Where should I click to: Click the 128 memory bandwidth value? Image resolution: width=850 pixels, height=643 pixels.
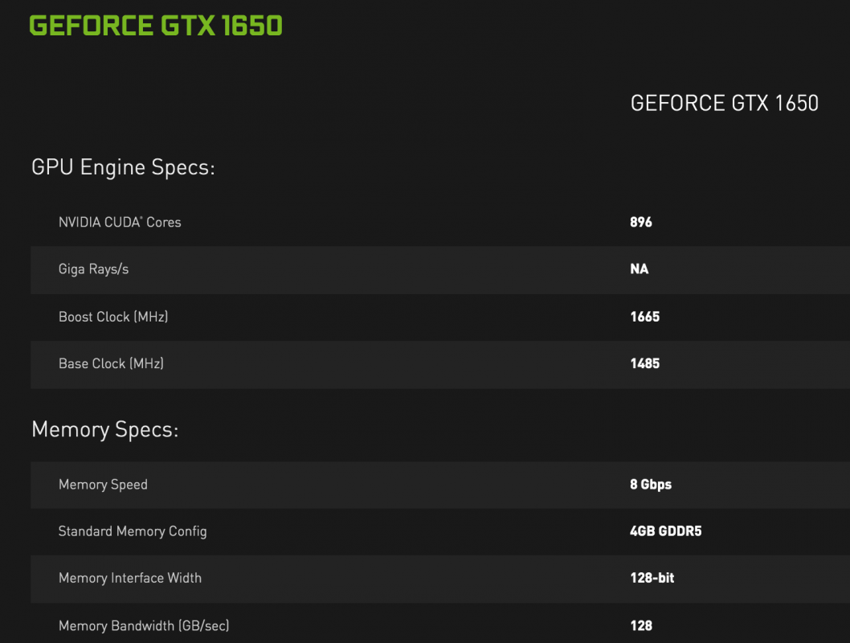pyautogui.click(x=640, y=625)
